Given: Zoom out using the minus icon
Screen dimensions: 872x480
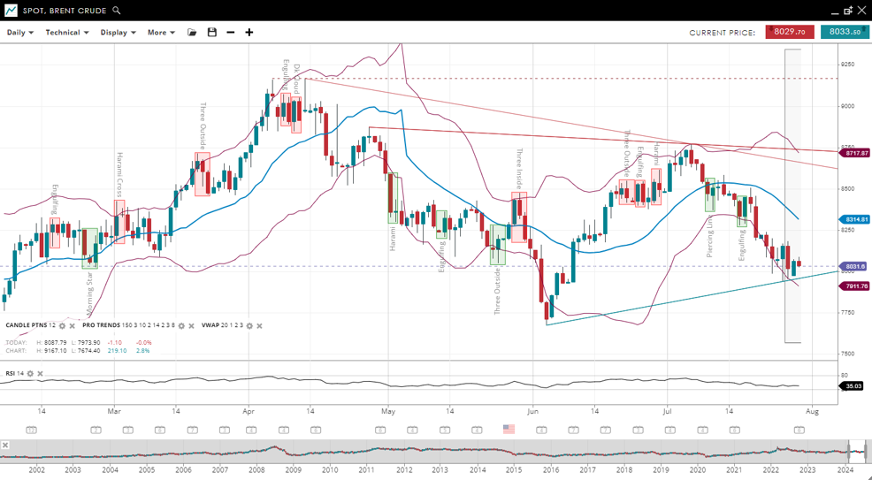Looking at the screenshot, I should (x=231, y=33).
